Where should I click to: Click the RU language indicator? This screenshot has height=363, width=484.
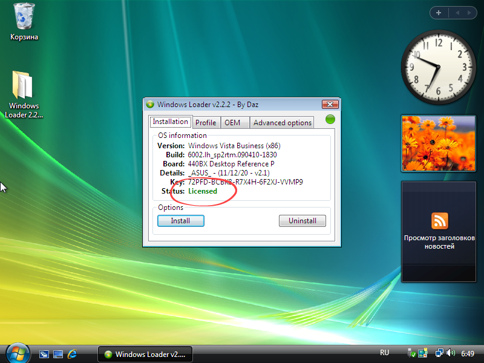click(384, 353)
